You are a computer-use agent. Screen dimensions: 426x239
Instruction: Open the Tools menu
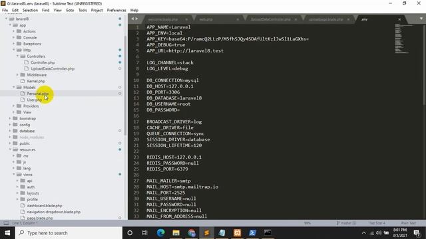[83, 10]
